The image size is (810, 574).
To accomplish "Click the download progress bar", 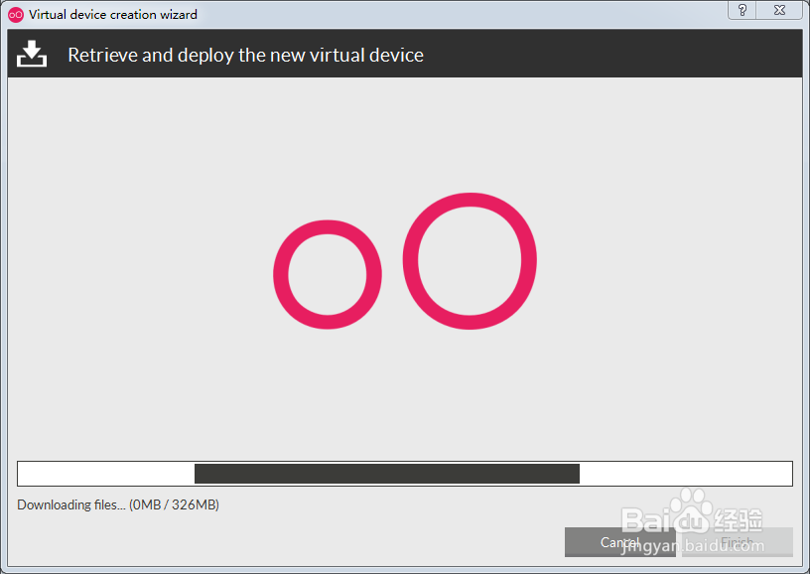I will coord(404,474).
